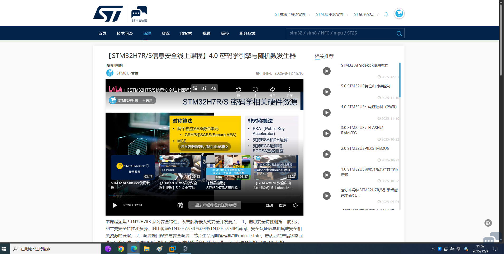
Task: Open ST意法半导体官网 link
Action: [x=290, y=14]
